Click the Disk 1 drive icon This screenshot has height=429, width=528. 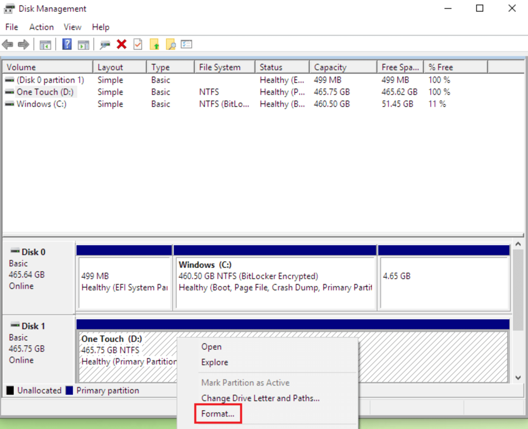(15, 325)
